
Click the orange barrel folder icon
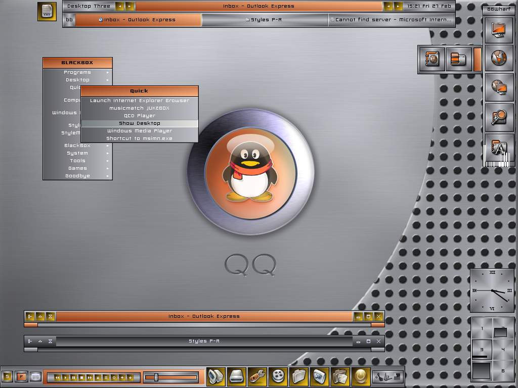(x=458, y=60)
